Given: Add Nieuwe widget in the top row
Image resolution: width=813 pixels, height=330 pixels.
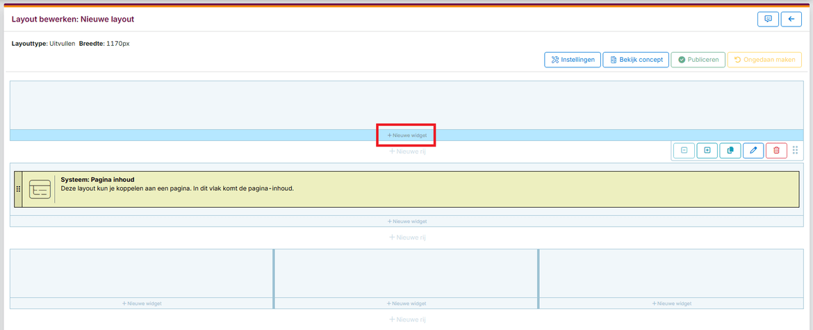Looking at the screenshot, I should (406, 135).
